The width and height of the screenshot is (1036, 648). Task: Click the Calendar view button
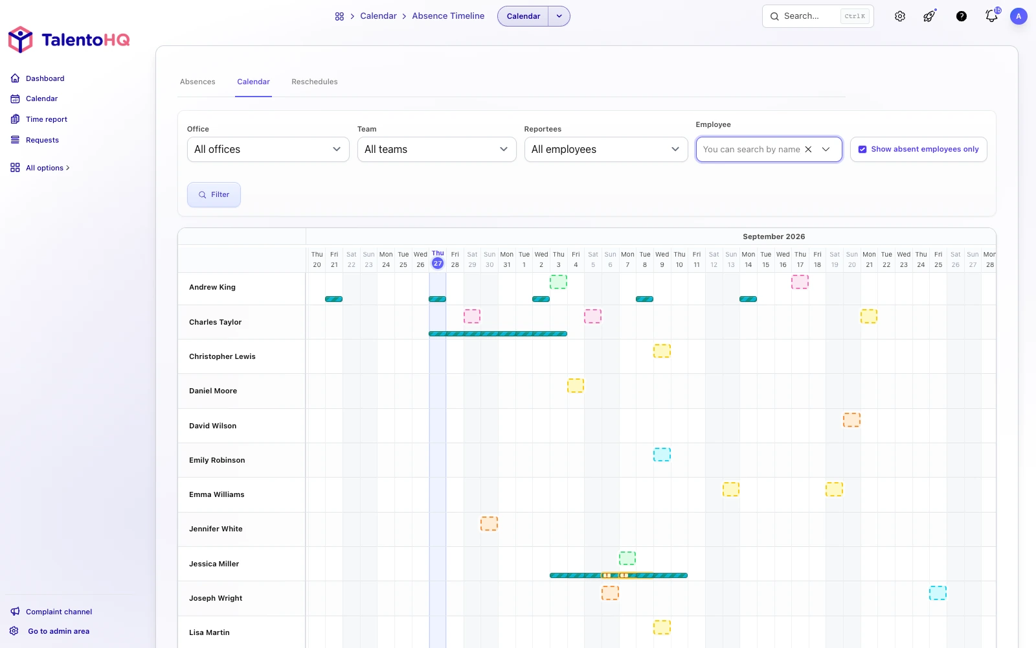pos(523,16)
